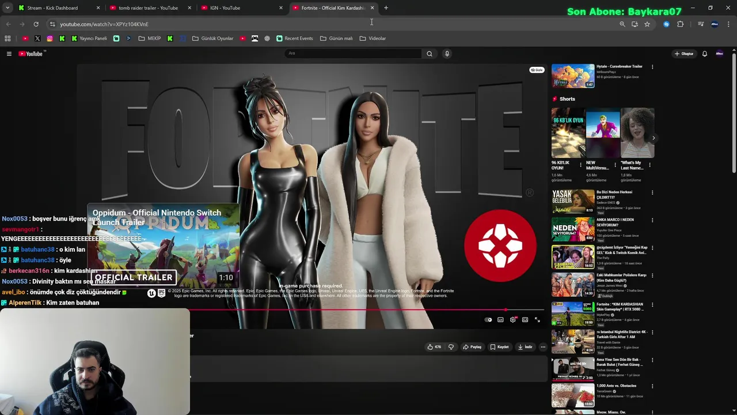This screenshot has height=415, width=737.
Task: Open the page zoom magnifier in address bar
Action: [x=622, y=24]
